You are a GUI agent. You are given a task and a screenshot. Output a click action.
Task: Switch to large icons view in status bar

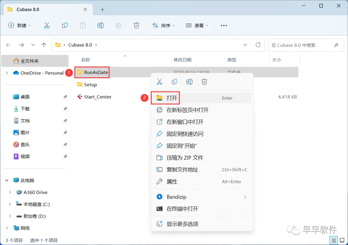342,240
